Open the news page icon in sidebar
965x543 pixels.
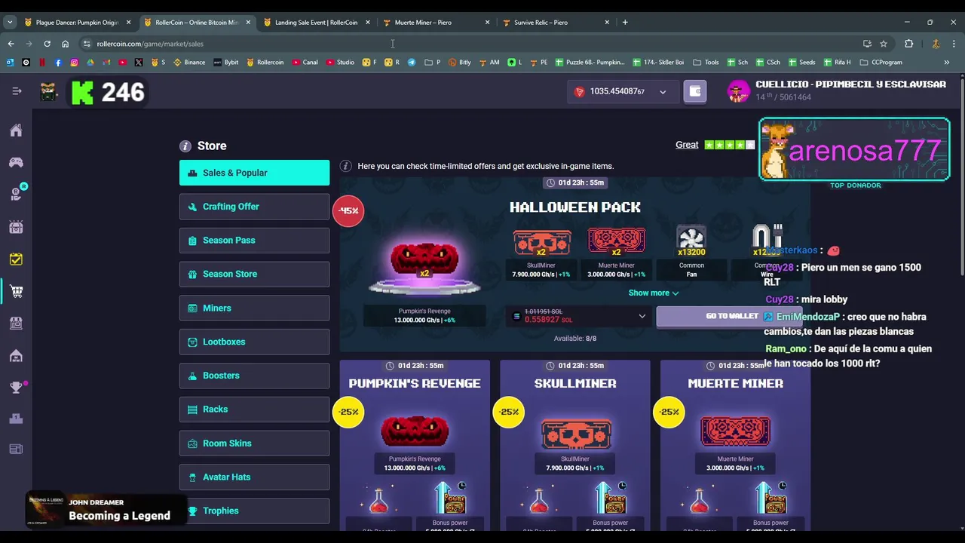pos(16,449)
